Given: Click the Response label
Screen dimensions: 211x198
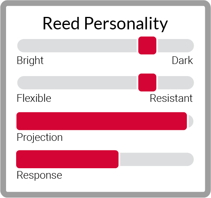Looking at the screenshot, I should click(40, 175).
